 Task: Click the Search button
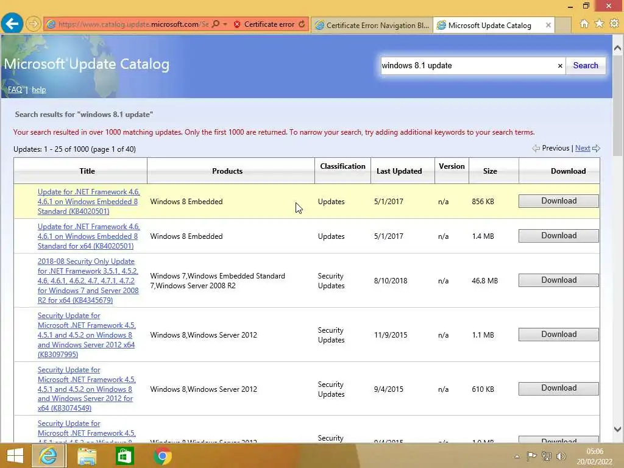coord(586,66)
